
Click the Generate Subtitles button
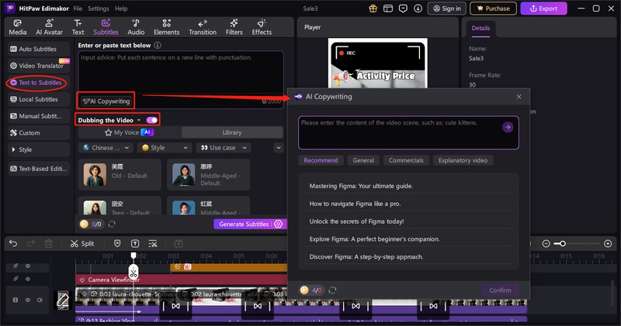(244, 224)
